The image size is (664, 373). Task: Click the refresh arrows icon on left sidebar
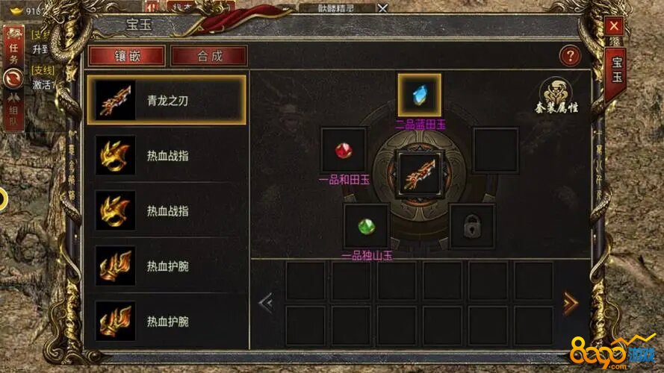(13, 78)
